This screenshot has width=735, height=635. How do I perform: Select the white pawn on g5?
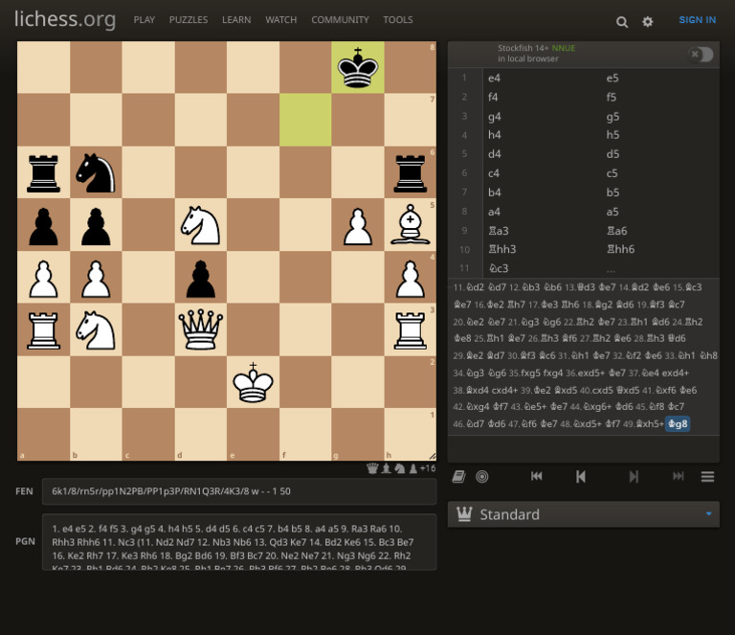click(358, 225)
